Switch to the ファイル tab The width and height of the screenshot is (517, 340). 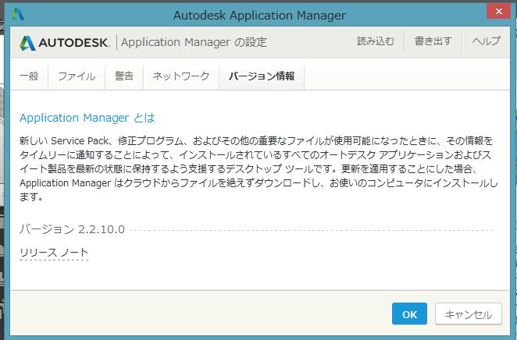coord(77,76)
